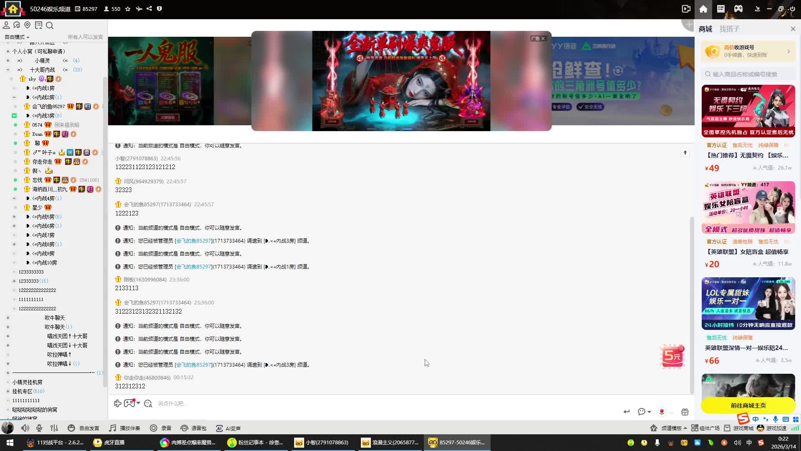Toggle 自由发言 free speech mode
Image resolution: width=801 pixels, height=451 pixels.
click(x=83, y=428)
